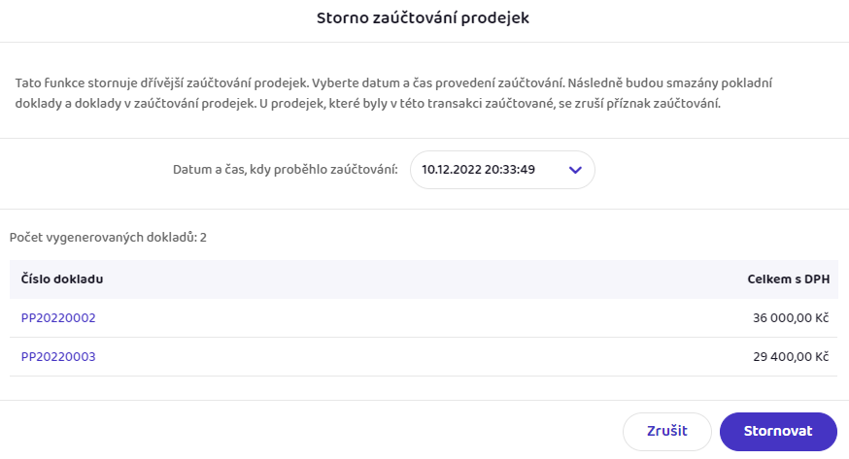Click empty middle of table header row
This screenshot has height=459, width=849.
(424, 279)
